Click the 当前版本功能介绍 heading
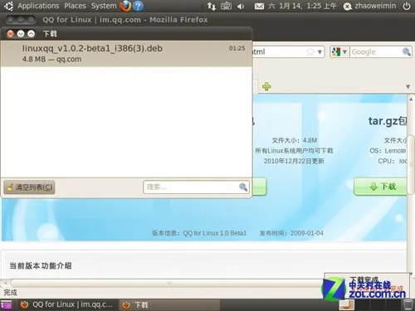415x311 pixels. coord(41,266)
